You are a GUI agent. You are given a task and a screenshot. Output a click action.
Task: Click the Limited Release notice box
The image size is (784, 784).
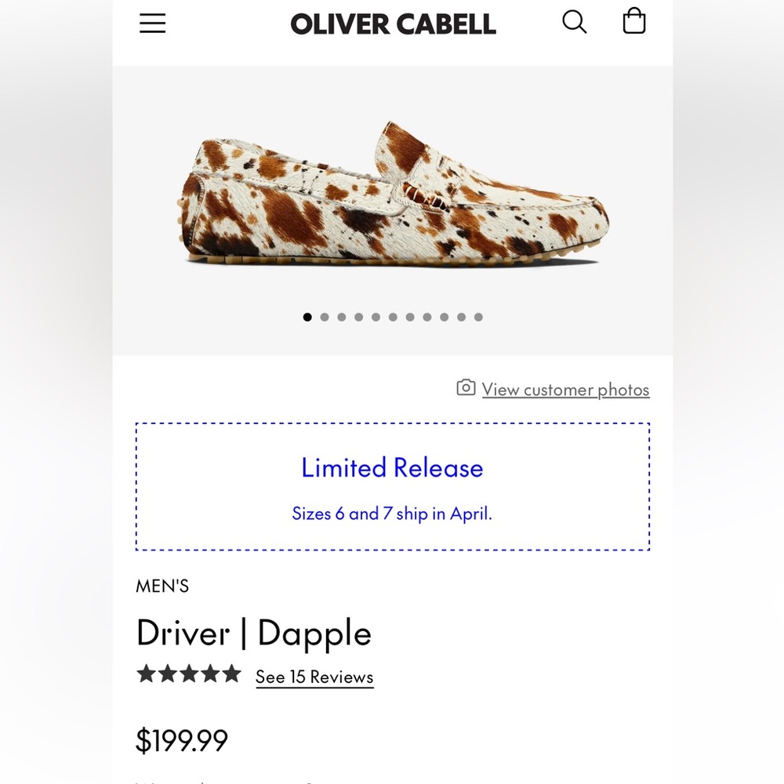click(392, 485)
